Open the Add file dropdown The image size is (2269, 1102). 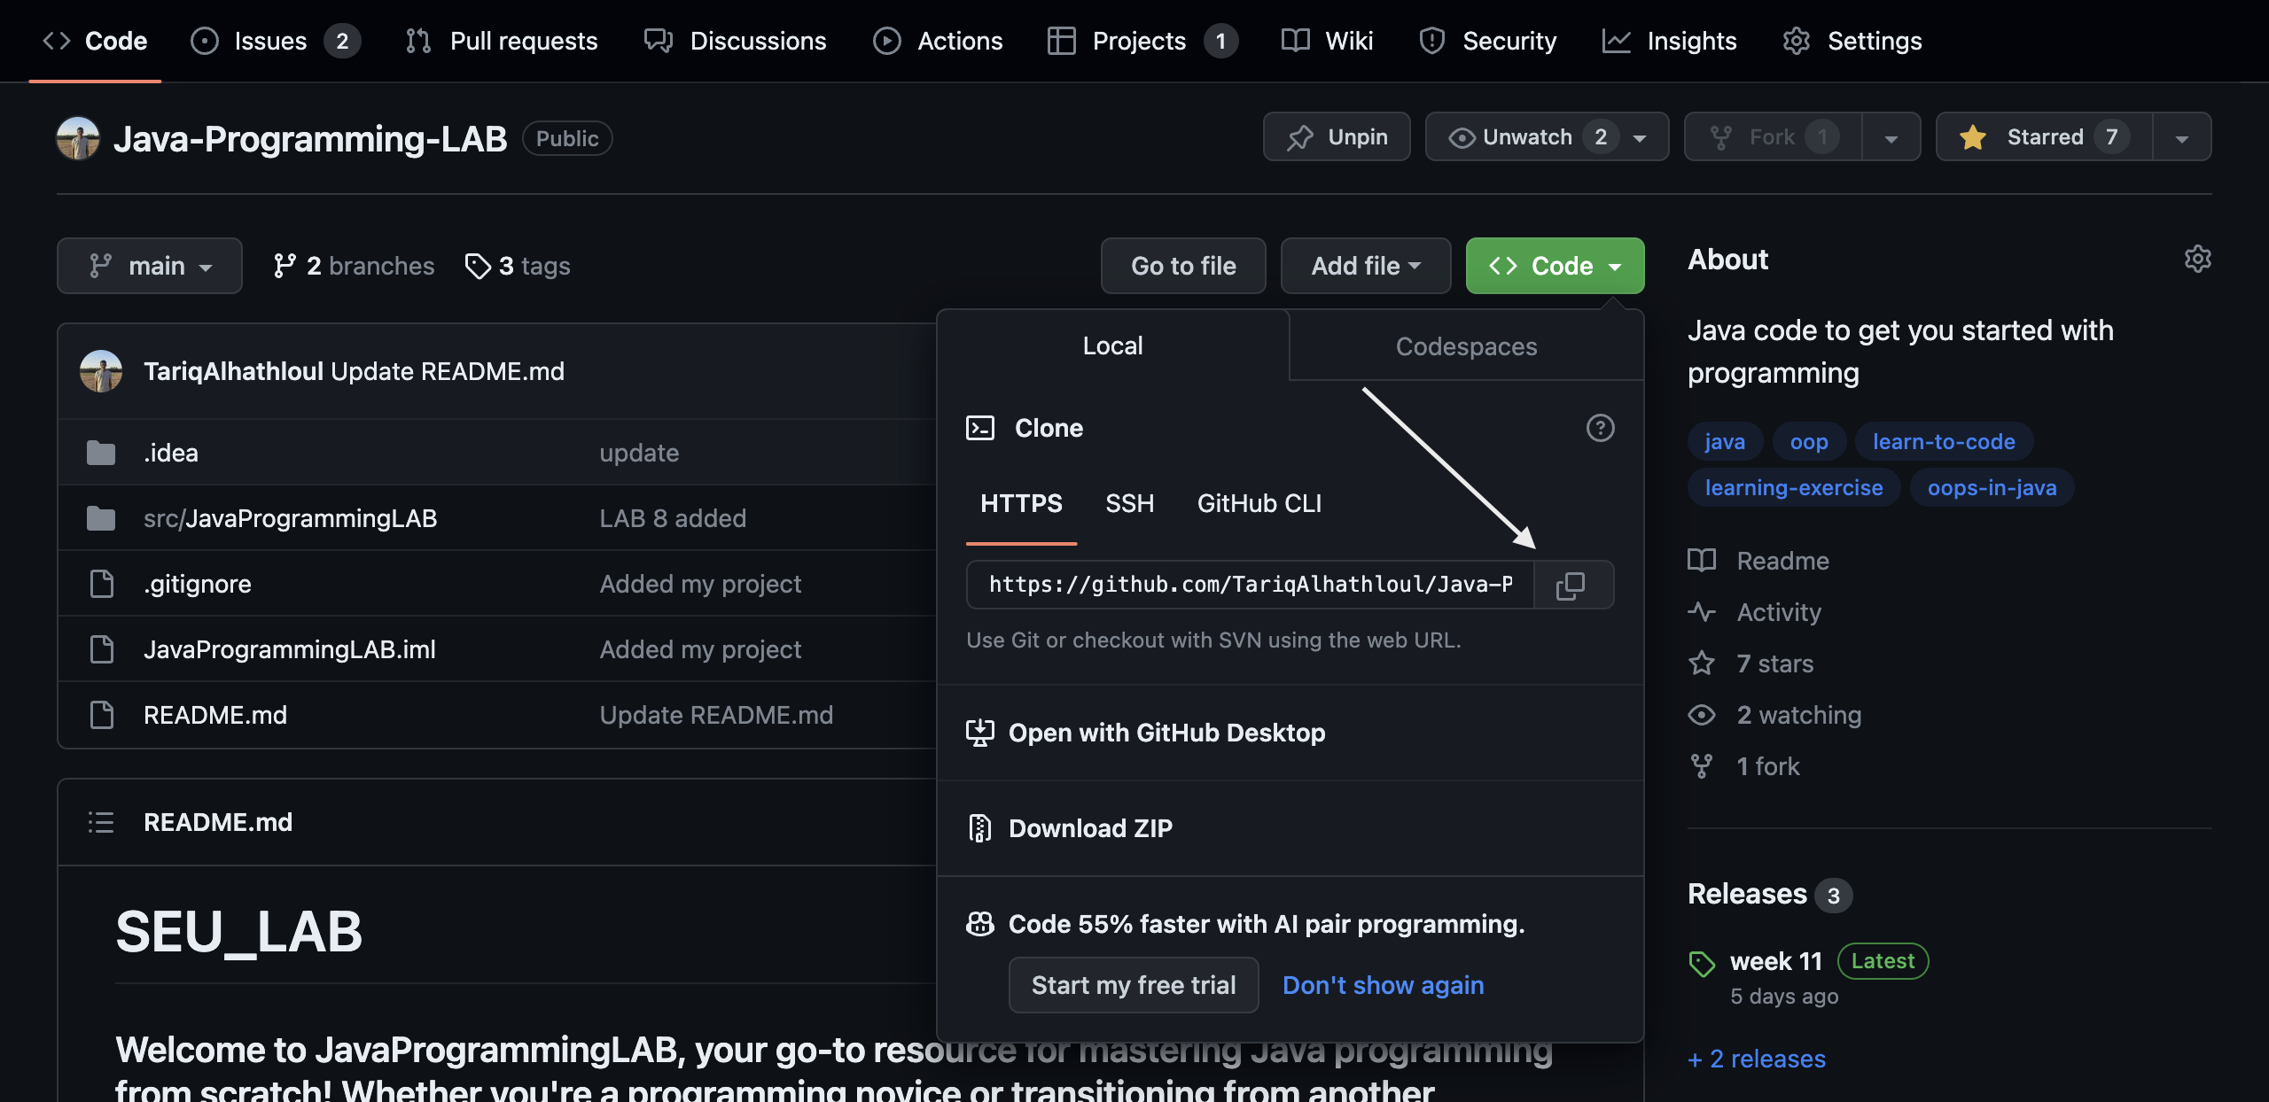point(1365,266)
